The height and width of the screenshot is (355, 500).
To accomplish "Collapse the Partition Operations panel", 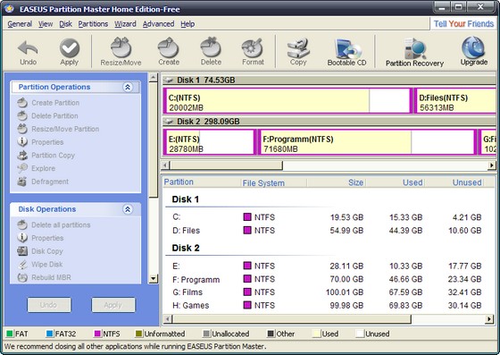I will pyautogui.click(x=128, y=87).
